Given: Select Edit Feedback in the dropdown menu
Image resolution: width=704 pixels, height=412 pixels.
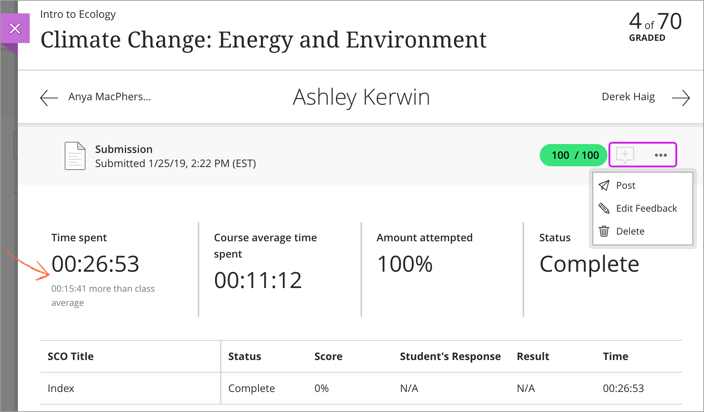Looking at the screenshot, I should [647, 208].
